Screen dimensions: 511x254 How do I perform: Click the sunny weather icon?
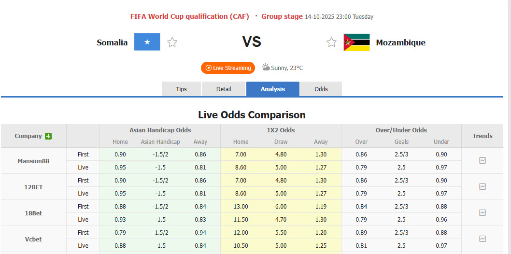tap(266, 68)
